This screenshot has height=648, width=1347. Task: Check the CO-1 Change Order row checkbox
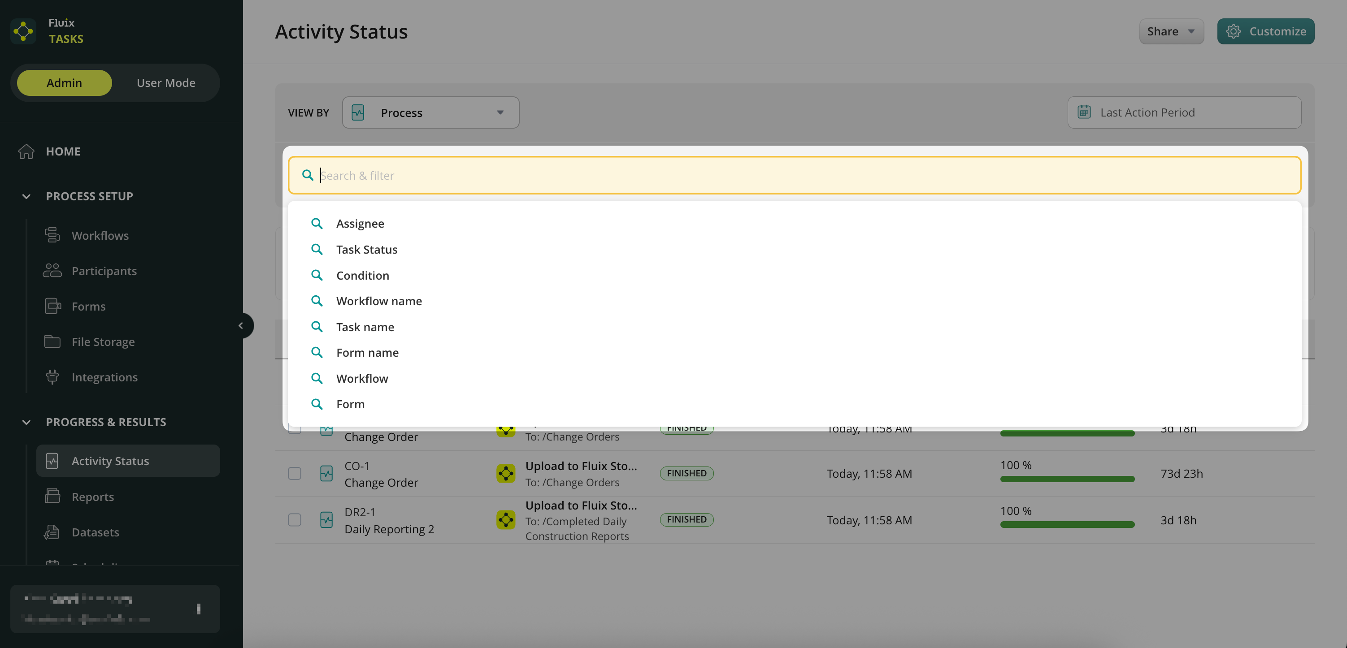(295, 474)
